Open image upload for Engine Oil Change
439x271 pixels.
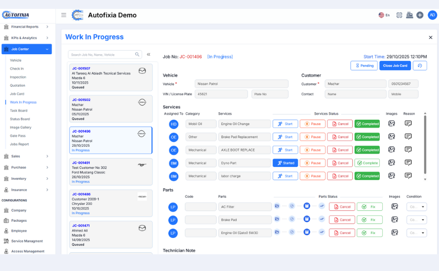pyautogui.click(x=392, y=124)
